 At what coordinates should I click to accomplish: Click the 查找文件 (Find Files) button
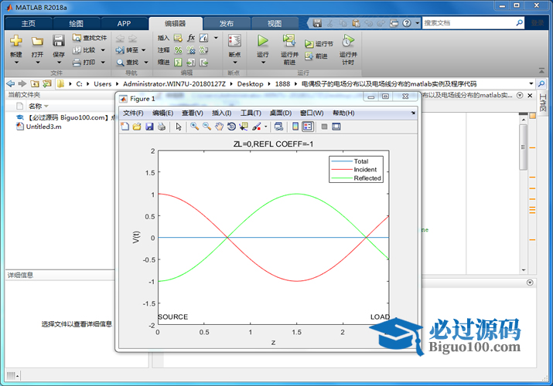pos(90,38)
